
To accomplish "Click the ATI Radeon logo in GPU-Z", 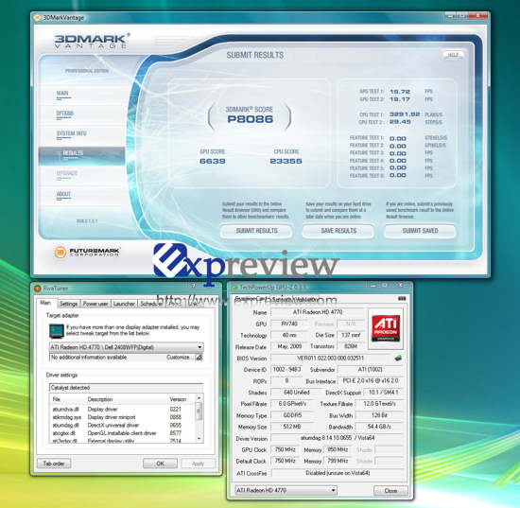I will click(386, 328).
